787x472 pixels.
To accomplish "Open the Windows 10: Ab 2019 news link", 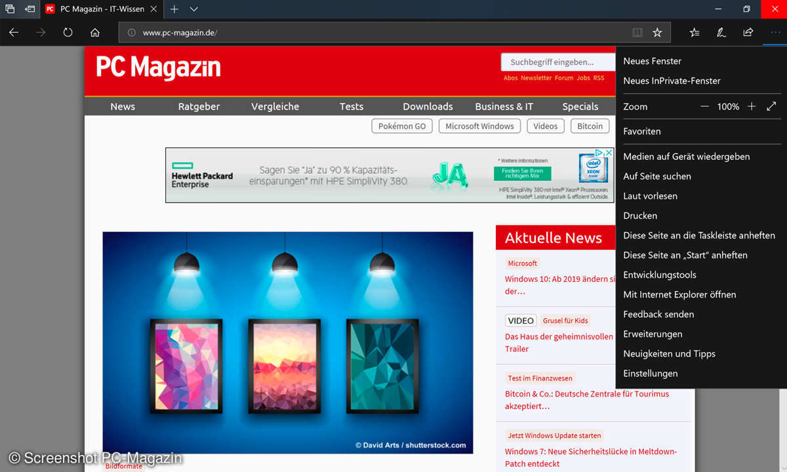I will [x=561, y=285].
